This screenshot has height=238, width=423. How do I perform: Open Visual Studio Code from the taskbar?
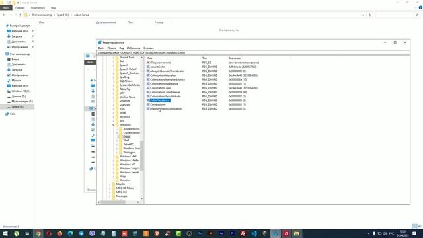[254, 233]
